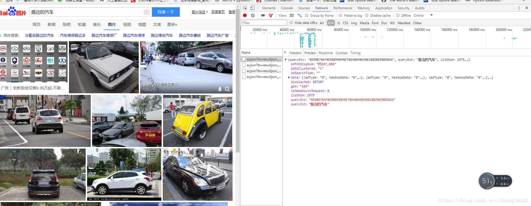The height and width of the screenshot is (206, 531).
Task: Enable the Preserve log checkbox
Action: point(340,15)
